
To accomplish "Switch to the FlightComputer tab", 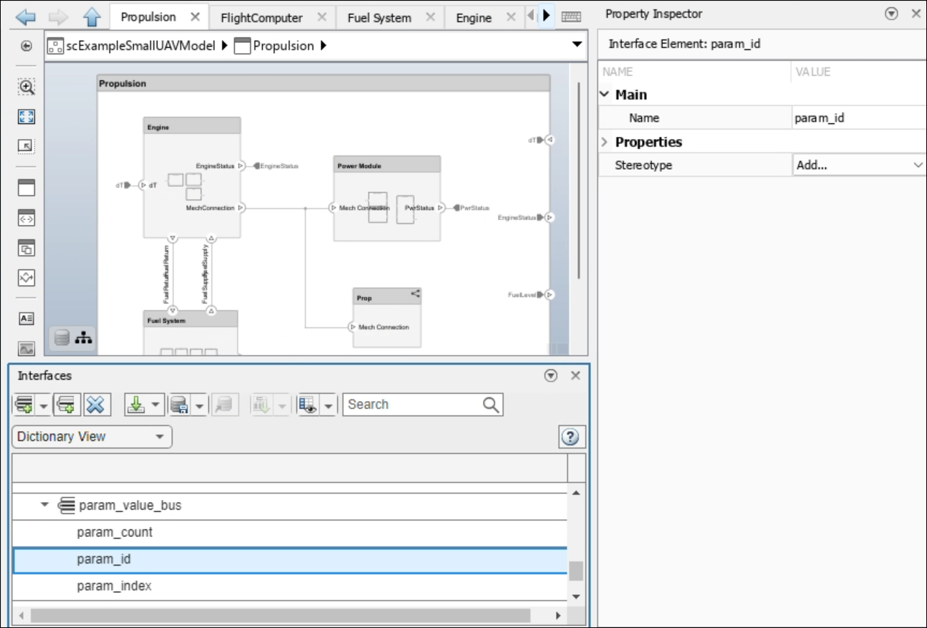I will pos(261,17).
